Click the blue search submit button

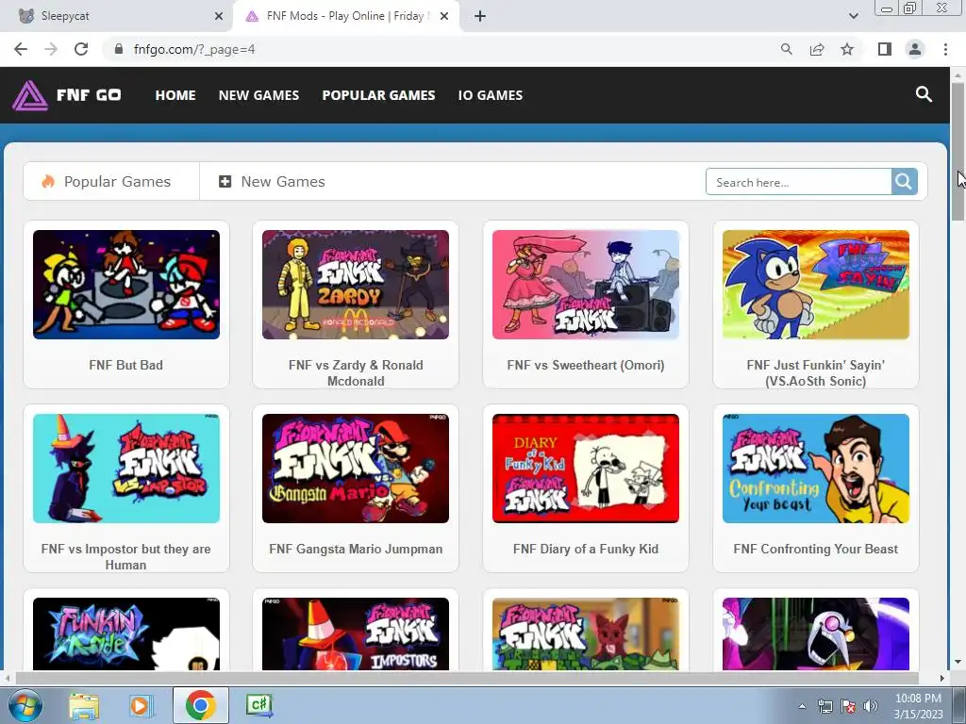click(x=904, y=182)
